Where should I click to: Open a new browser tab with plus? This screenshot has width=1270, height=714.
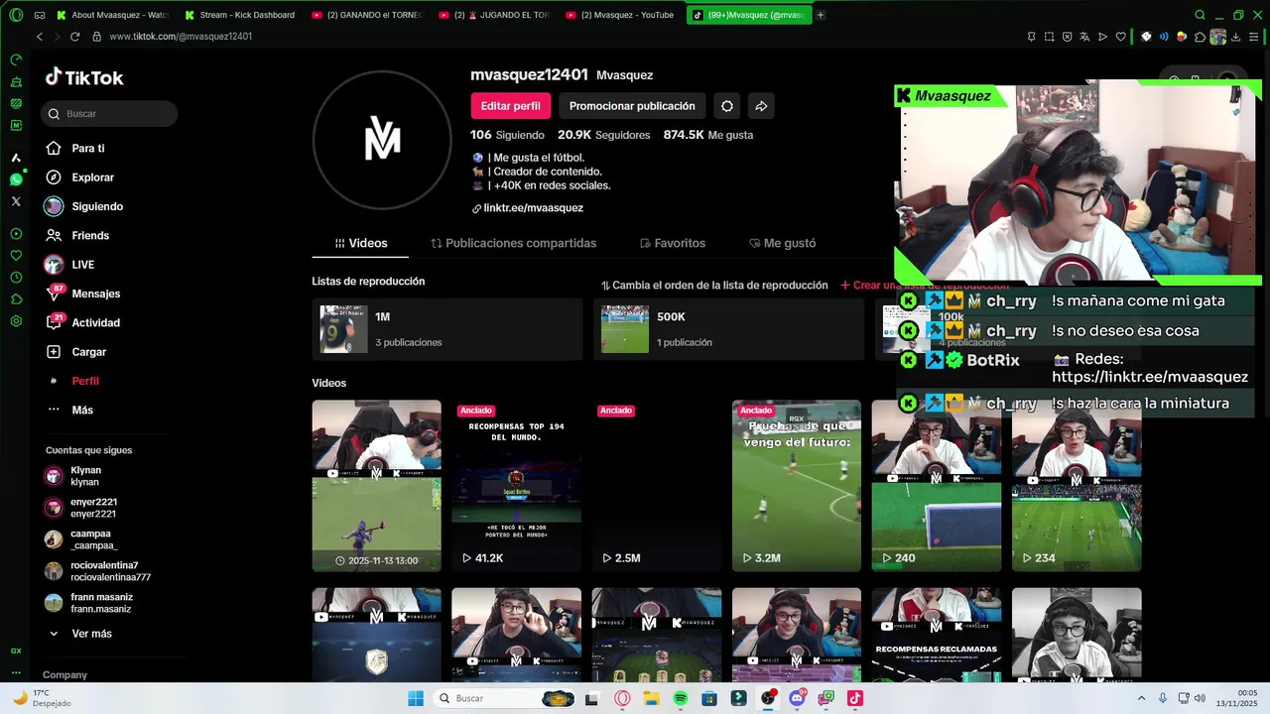(821, 15)
